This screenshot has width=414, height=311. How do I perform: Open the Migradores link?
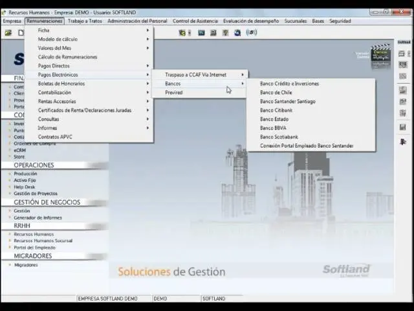[26, 265]
